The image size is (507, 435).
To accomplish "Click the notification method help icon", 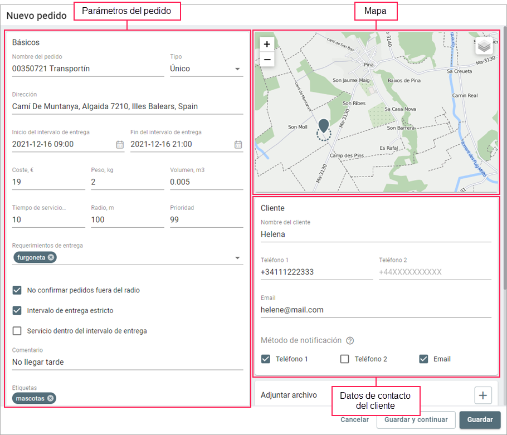I will coord(350,341).
